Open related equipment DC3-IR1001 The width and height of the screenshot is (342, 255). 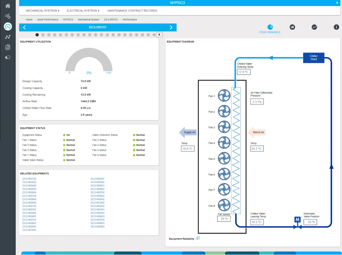click(x=29, y=230)
